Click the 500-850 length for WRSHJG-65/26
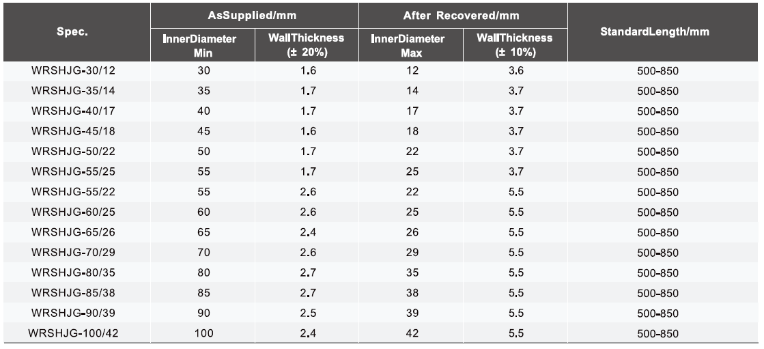 coord(657,232)
